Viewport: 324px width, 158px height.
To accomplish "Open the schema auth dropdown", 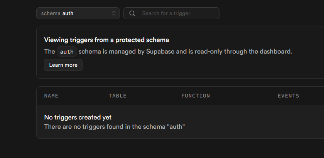I will 78,13.
